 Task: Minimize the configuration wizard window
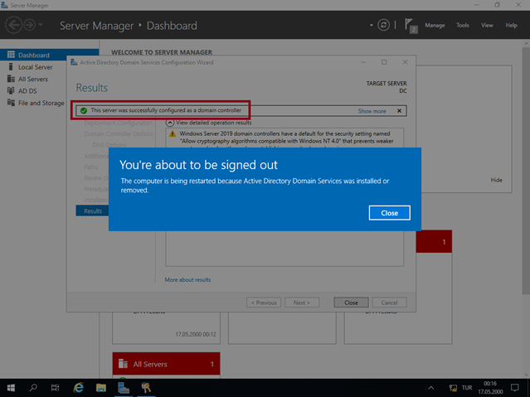[x=363, y=62]
